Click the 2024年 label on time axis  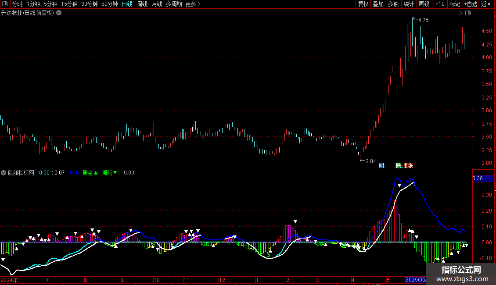click(x=9, y=280)
